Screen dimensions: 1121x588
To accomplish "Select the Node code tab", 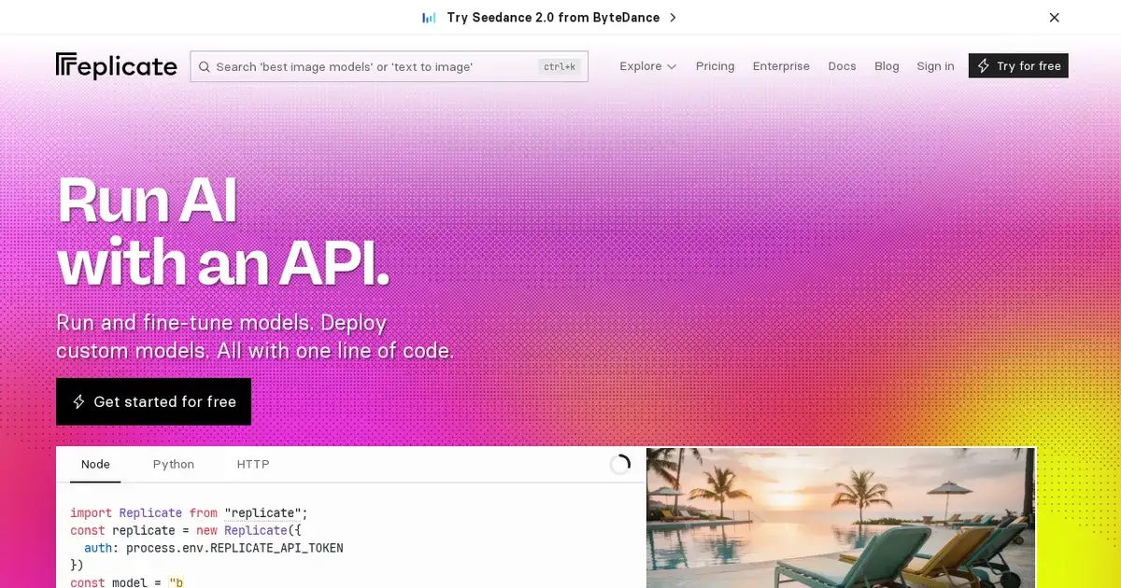I will 95,464.
